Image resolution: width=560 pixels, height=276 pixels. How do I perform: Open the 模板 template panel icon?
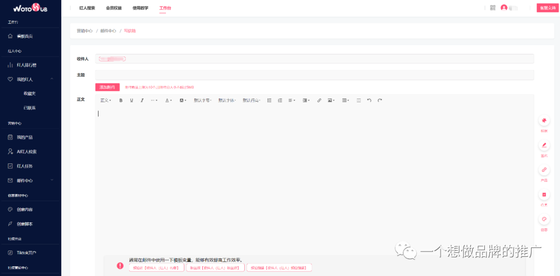pos(544,121)
